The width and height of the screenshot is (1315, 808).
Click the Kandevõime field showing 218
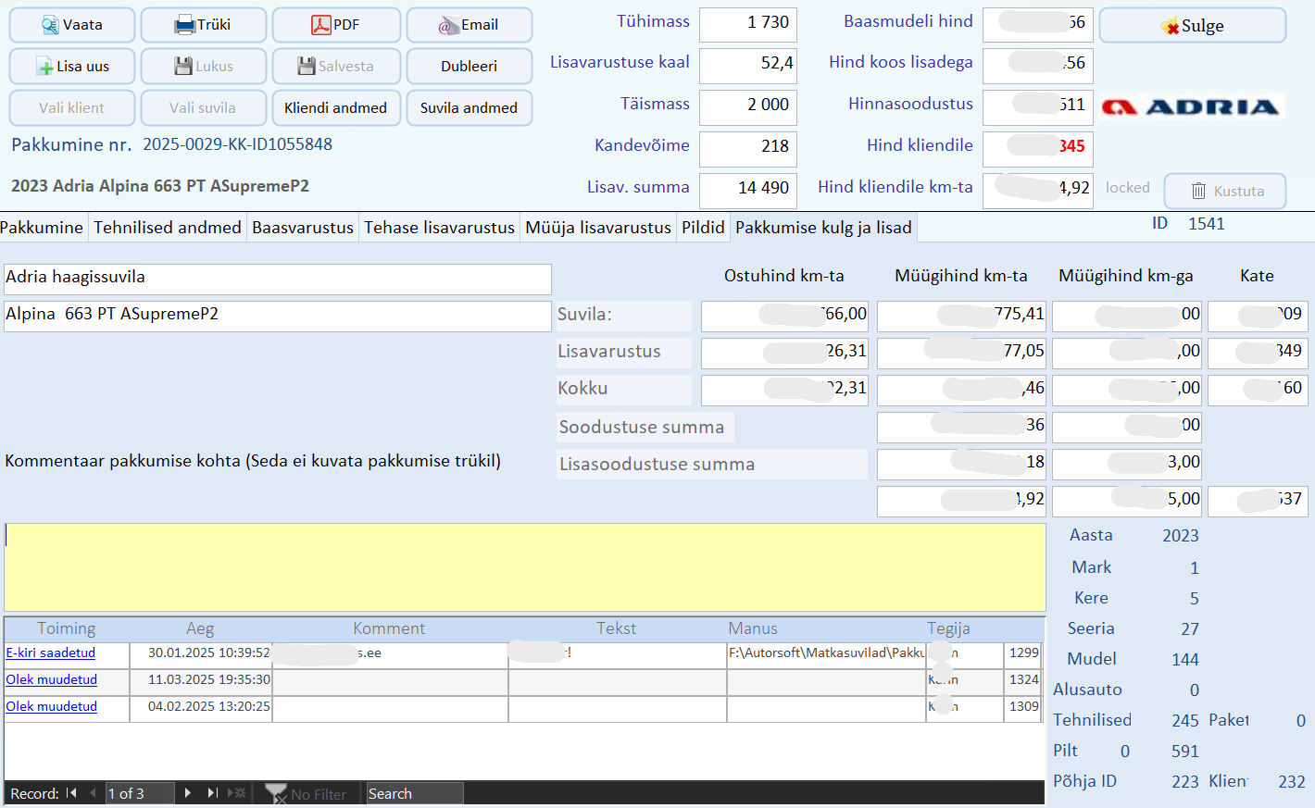tap(748, 147)
